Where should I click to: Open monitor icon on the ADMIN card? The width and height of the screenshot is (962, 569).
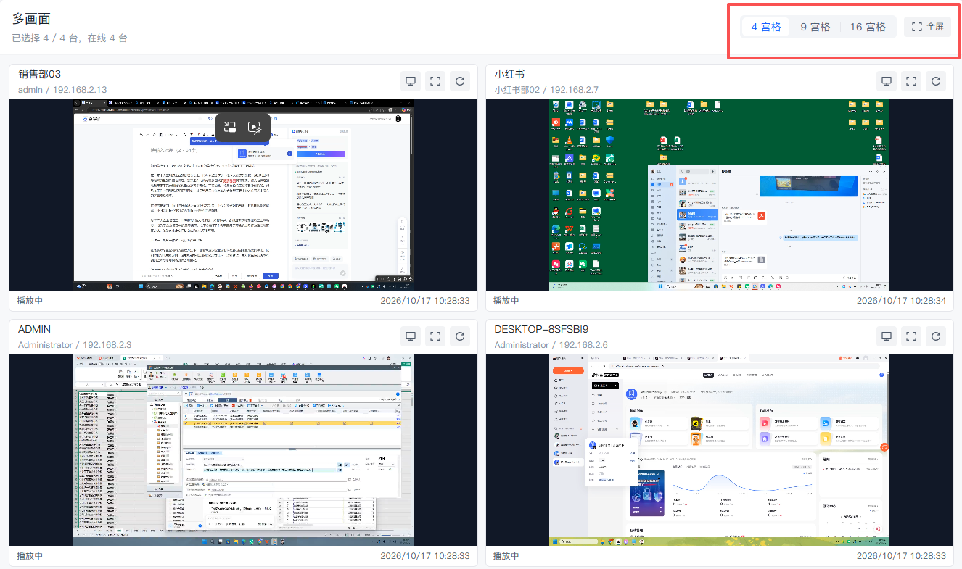pos(411,336)
